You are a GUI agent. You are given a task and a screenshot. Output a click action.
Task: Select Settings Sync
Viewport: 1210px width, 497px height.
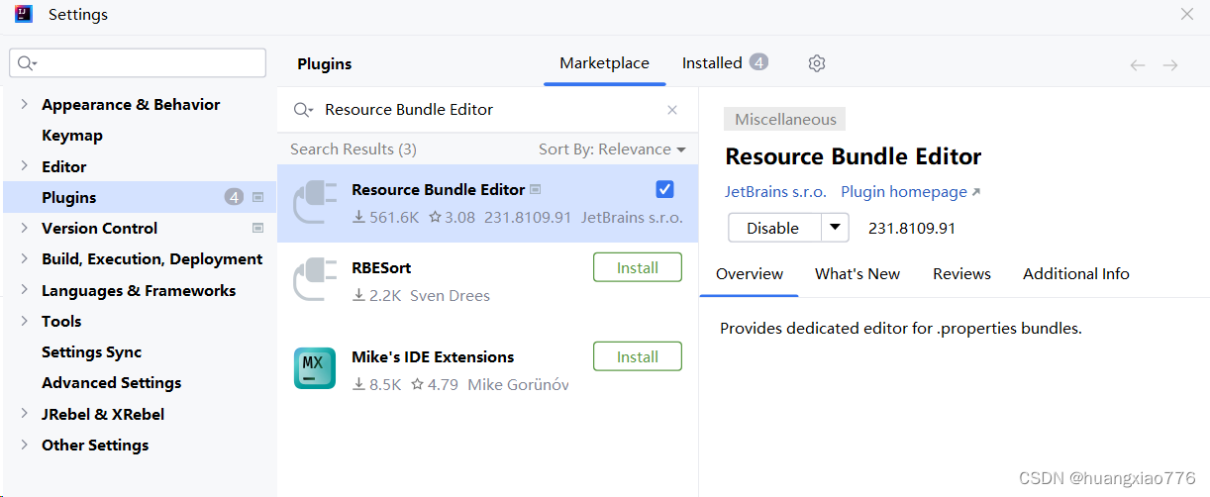coord(91,352)
